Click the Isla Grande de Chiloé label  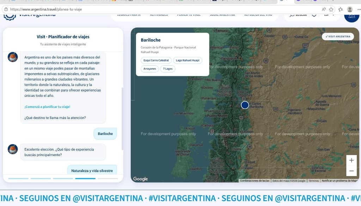coord(183,153)
